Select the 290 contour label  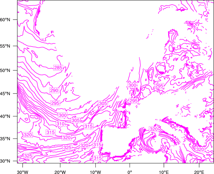54,90
